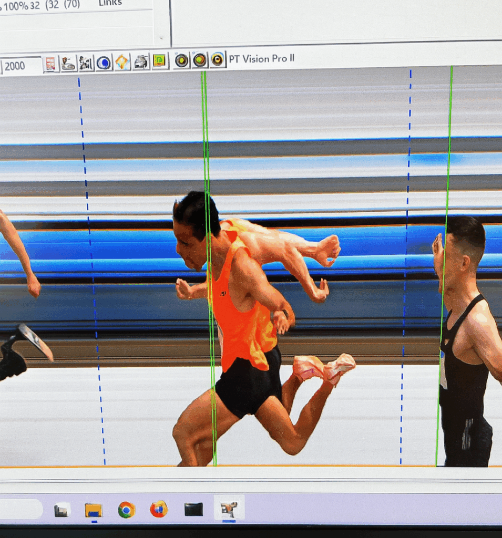Image resolution: width=502 pixels, height=538 pixels.
Task: Select the orange diamond toolbar icon
Action: point(122,62)
